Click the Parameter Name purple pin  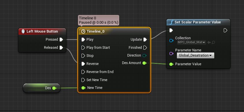point(171,54)
